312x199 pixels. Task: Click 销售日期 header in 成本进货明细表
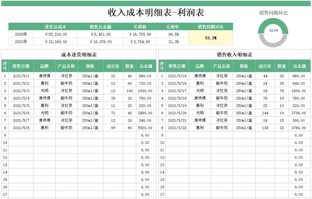[21, 66]
